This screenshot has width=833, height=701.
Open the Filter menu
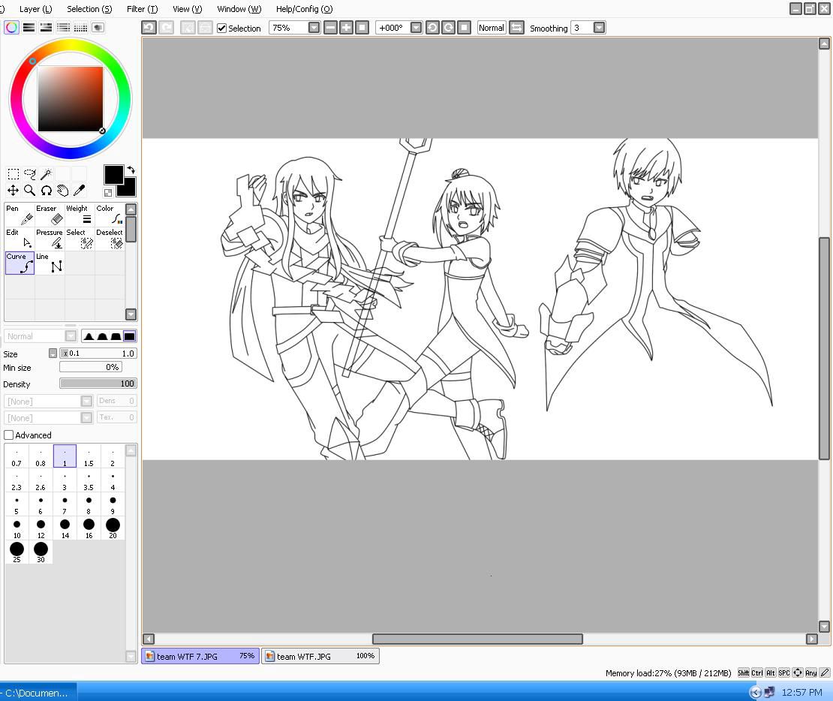pos(142,9)
